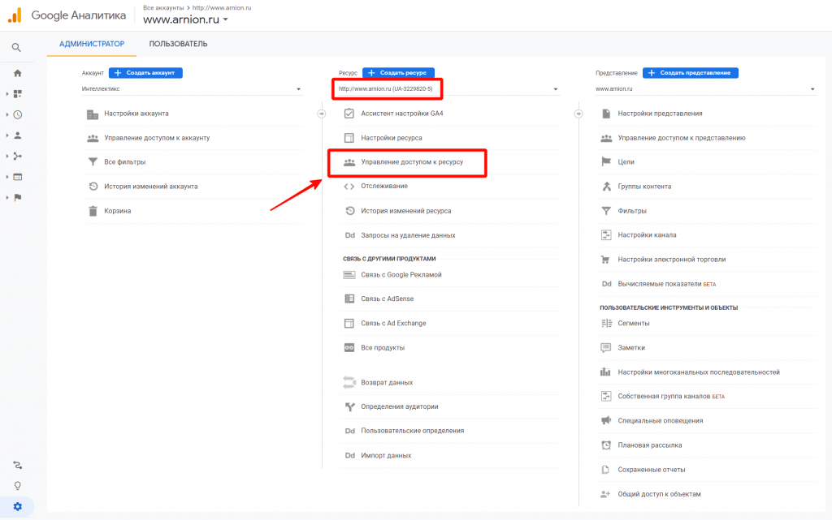Image resolution: width=832 pixels, height=520 pixels.
Task: Expand the Audience section arrow in sidebar
Action: (x=6, y=135)
